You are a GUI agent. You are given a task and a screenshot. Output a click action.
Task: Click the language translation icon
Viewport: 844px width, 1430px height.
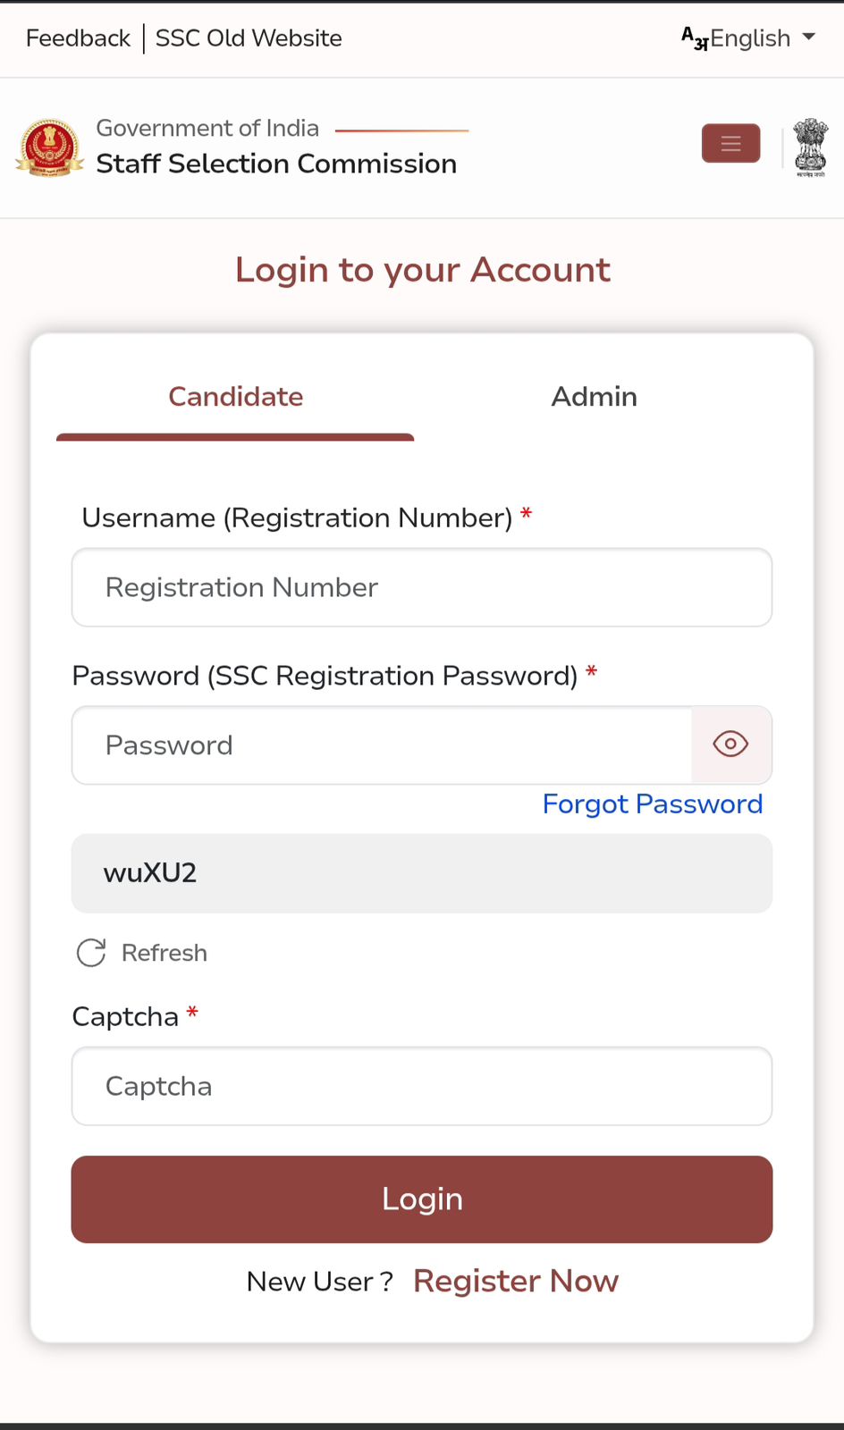tap(694, 38)
